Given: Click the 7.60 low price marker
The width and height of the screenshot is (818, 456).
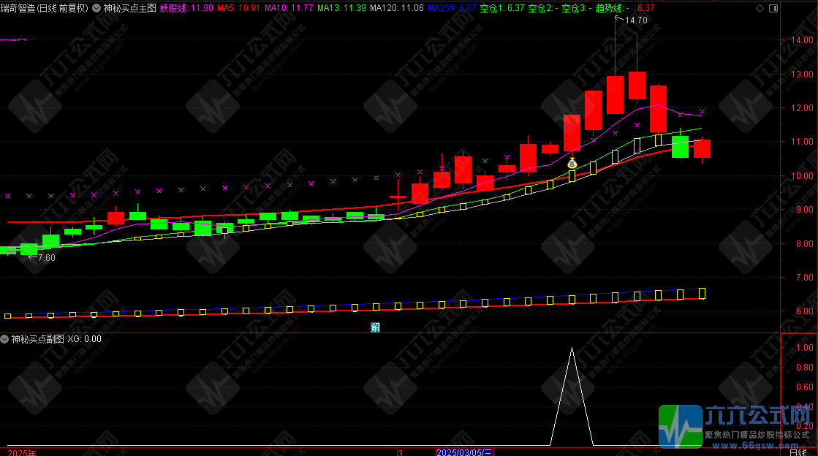Looking at the screenshot, I should click(45, 257).
